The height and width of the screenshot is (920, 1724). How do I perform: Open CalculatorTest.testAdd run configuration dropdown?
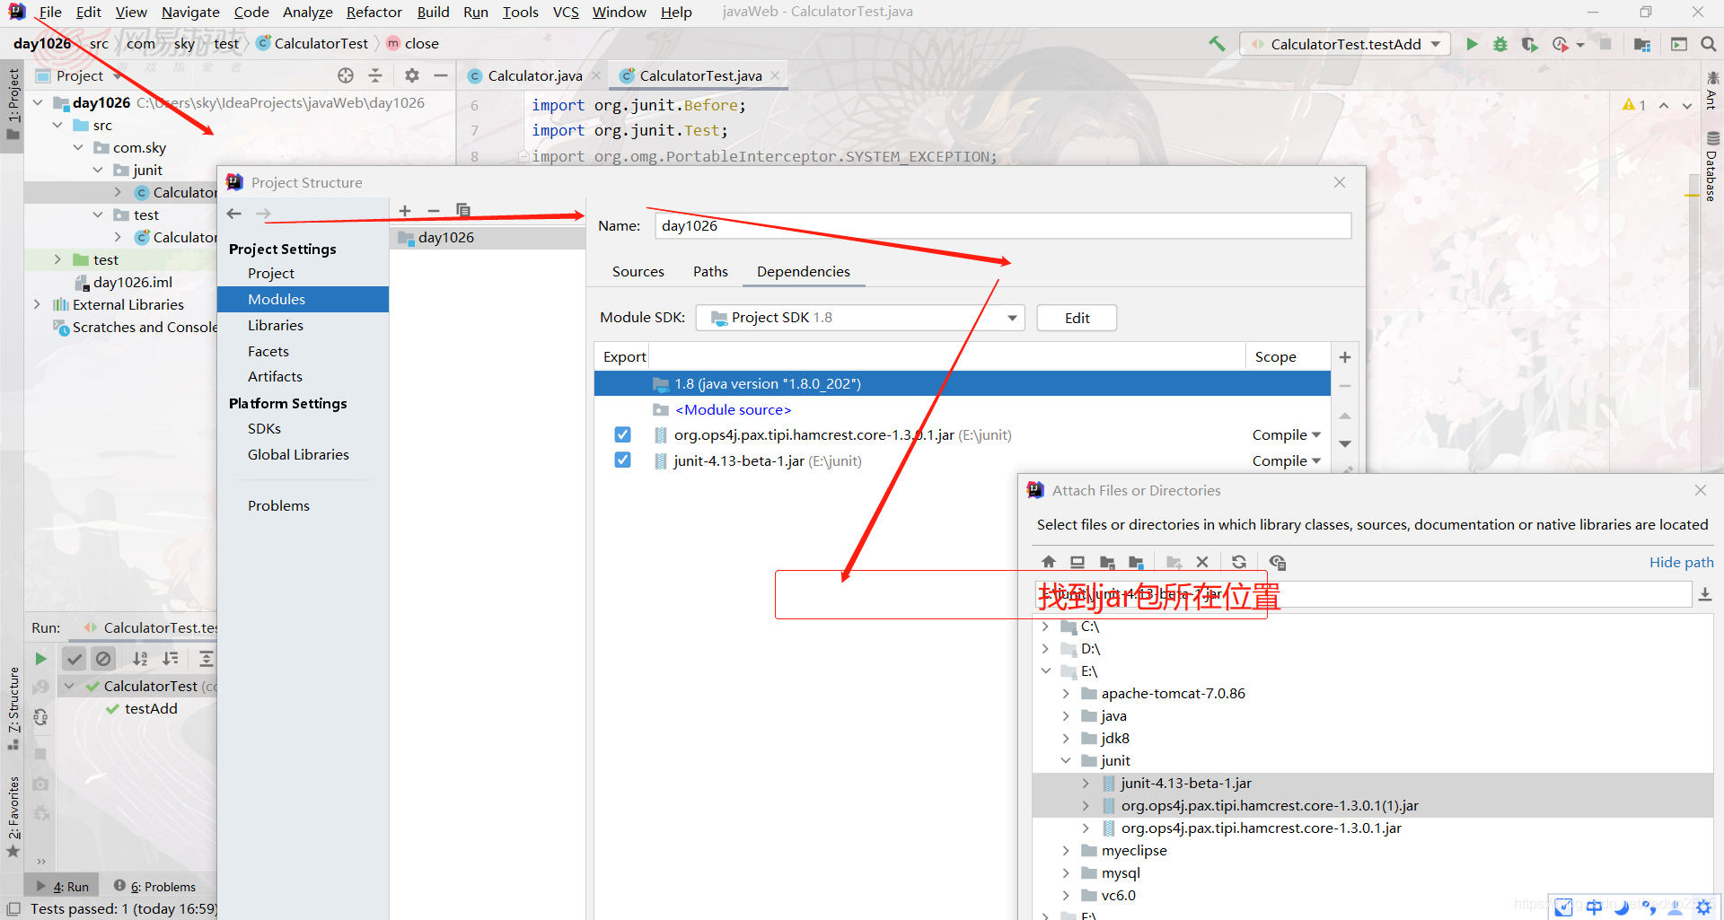point(1344,44)
